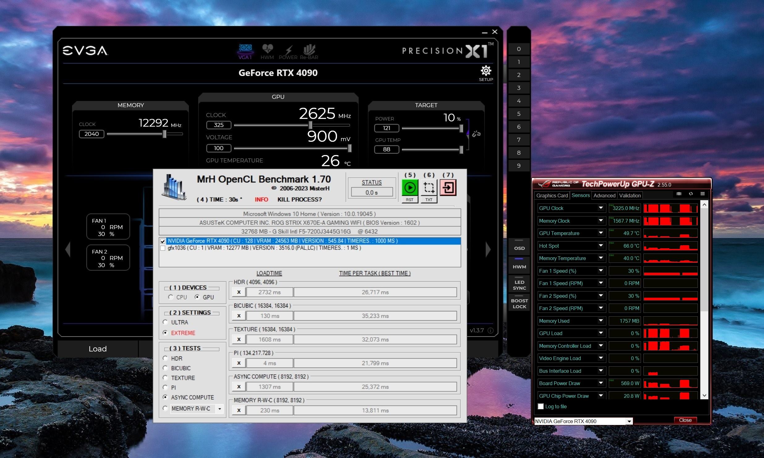
Task: Click the X button next to TEXTURE loadtime
Action: tap(239, 339)
